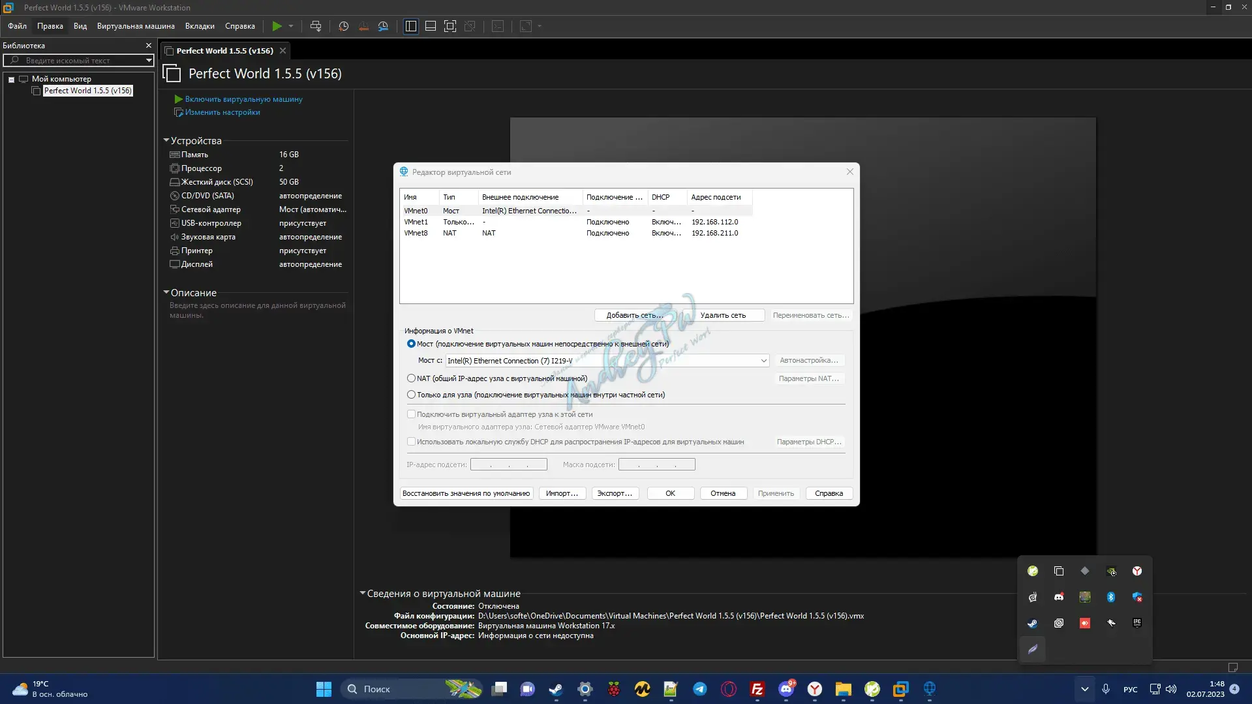Click the Steam icon in tray overflow
1252x704 pixels.
pyautogui.click(x=1033, y=623)
